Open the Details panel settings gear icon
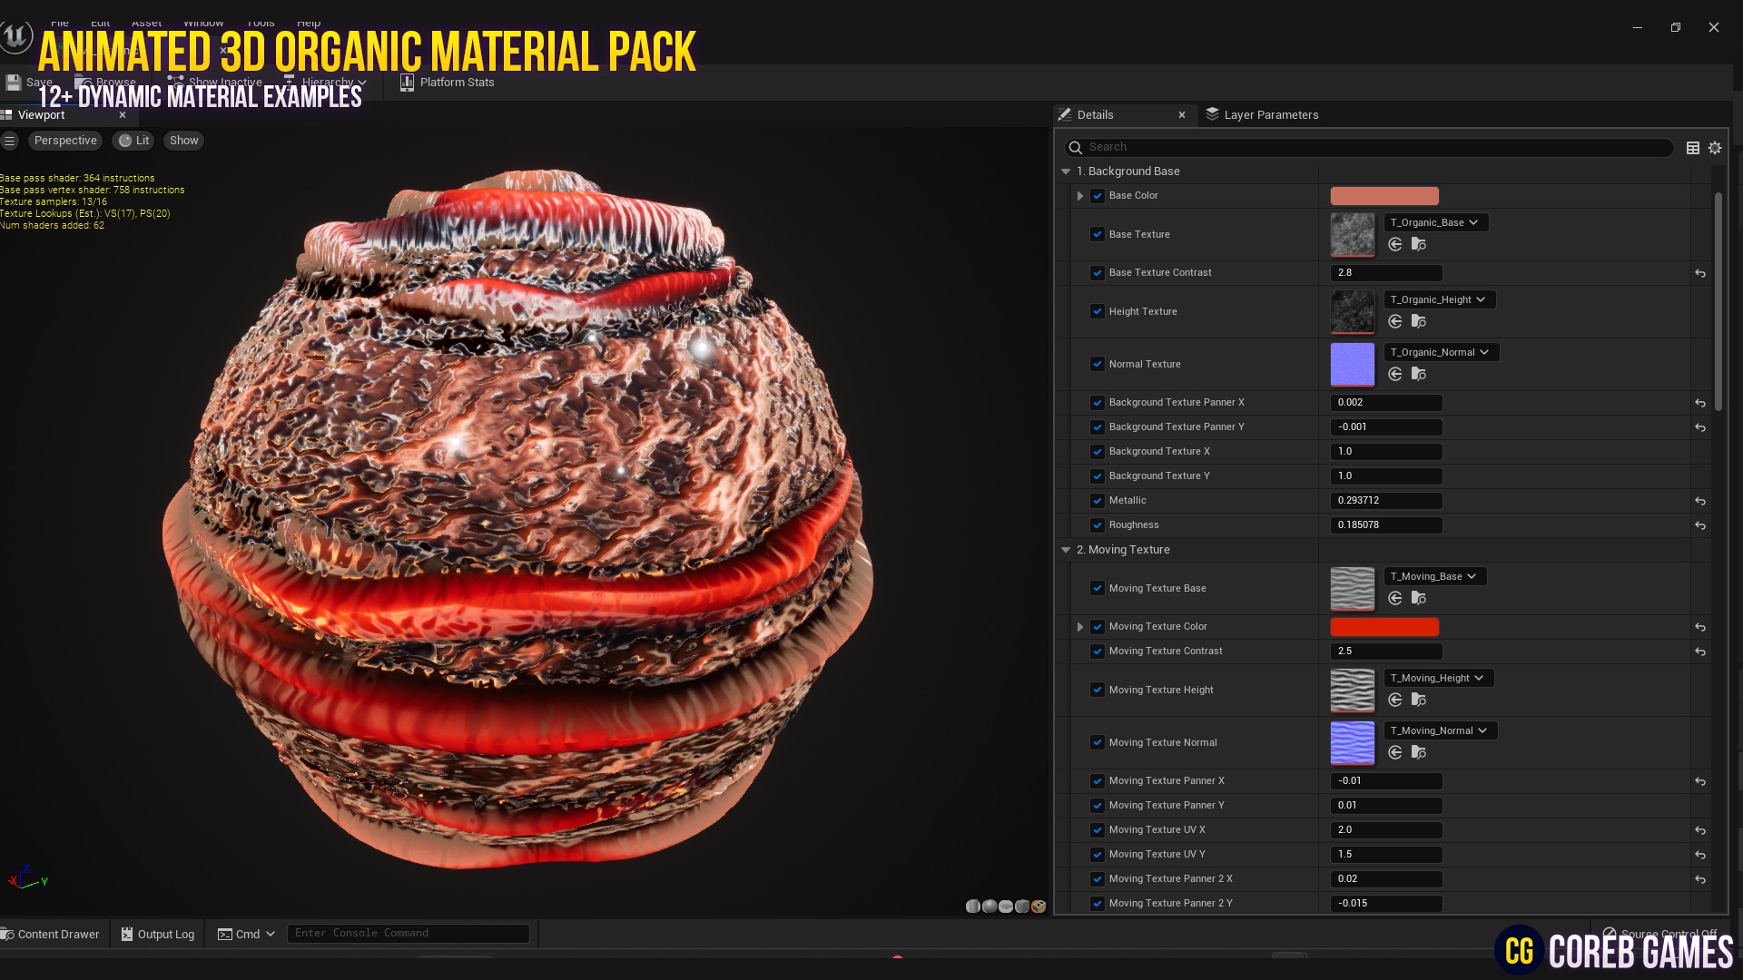 coord(1715,147)
